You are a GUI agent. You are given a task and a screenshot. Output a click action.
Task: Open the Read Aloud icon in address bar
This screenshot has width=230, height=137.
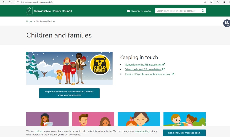(x=205, y=2)
